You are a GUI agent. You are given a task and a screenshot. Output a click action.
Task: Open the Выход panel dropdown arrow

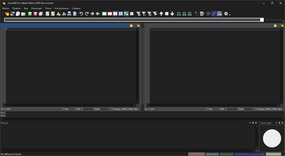pos(250,123)
